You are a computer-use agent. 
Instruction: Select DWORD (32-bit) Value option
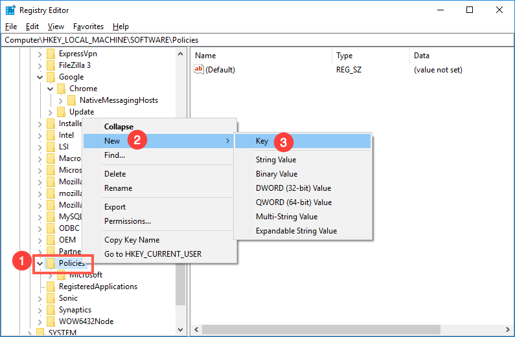(293, 188)
